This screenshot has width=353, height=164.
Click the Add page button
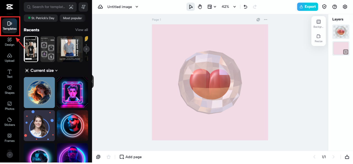131,157
